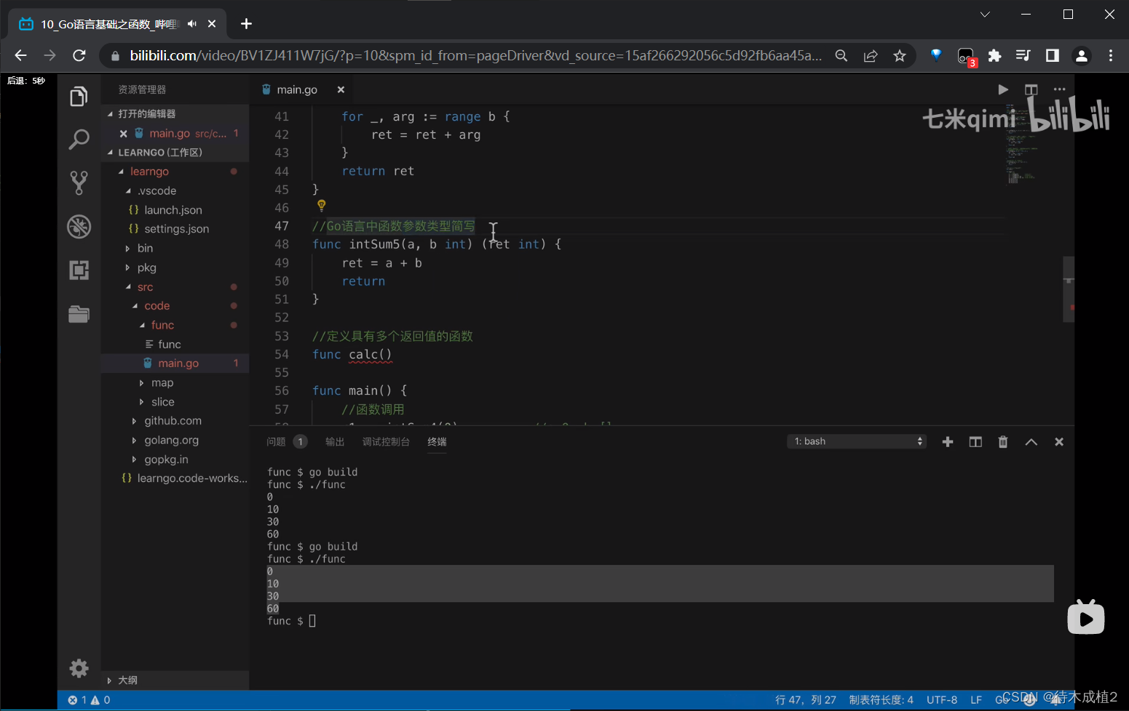Image resolution: width=1129 pixels, height=711 pixels.
Task: Click the line and column indicator in status bar
Action: (x=805, y=699)
